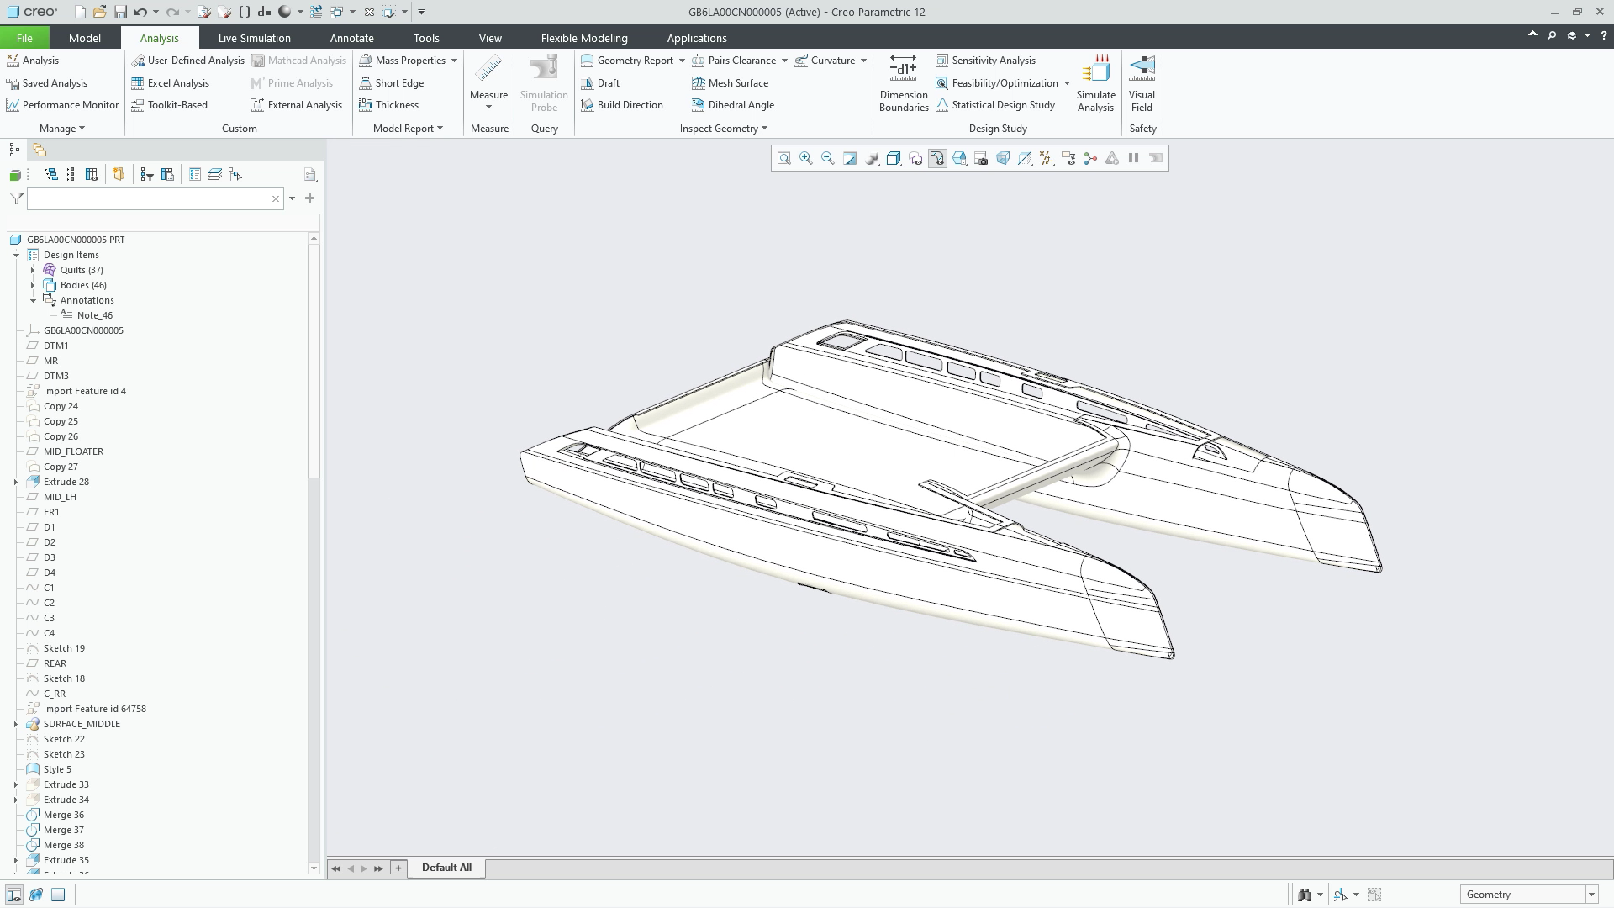Click the Pause simulation icon
1614x908 pixels.
1134,158
